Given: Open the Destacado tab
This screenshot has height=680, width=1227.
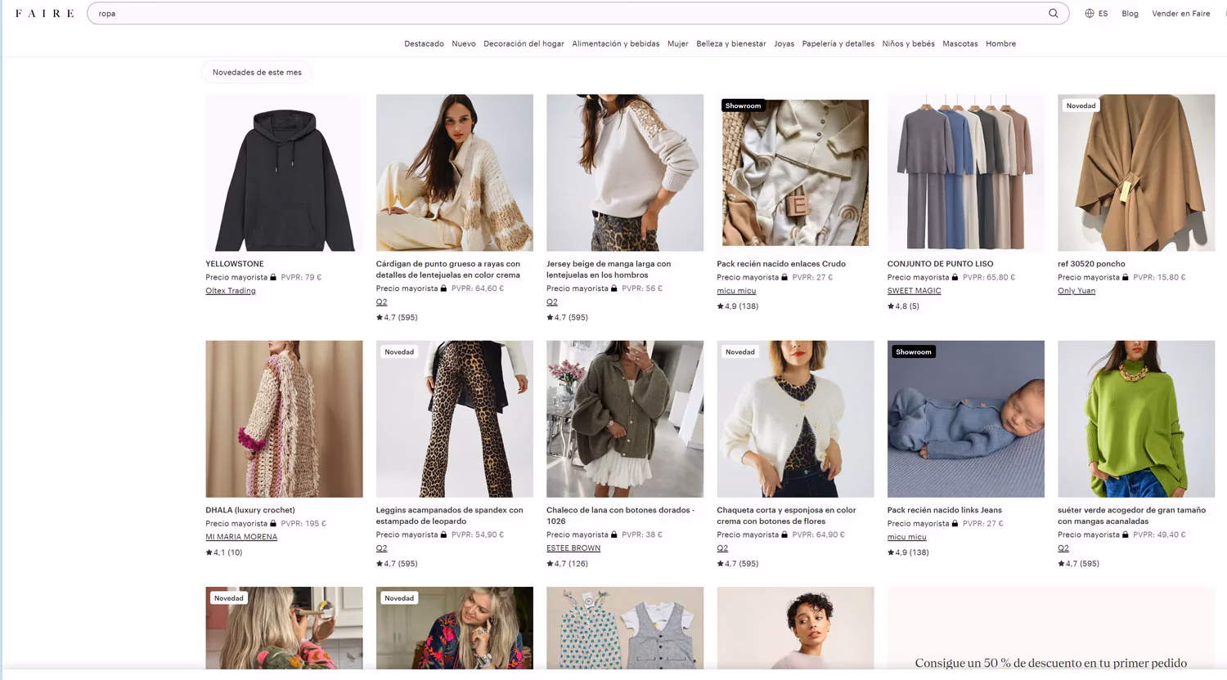Looking at the screenshot, I should click(424, 43).
